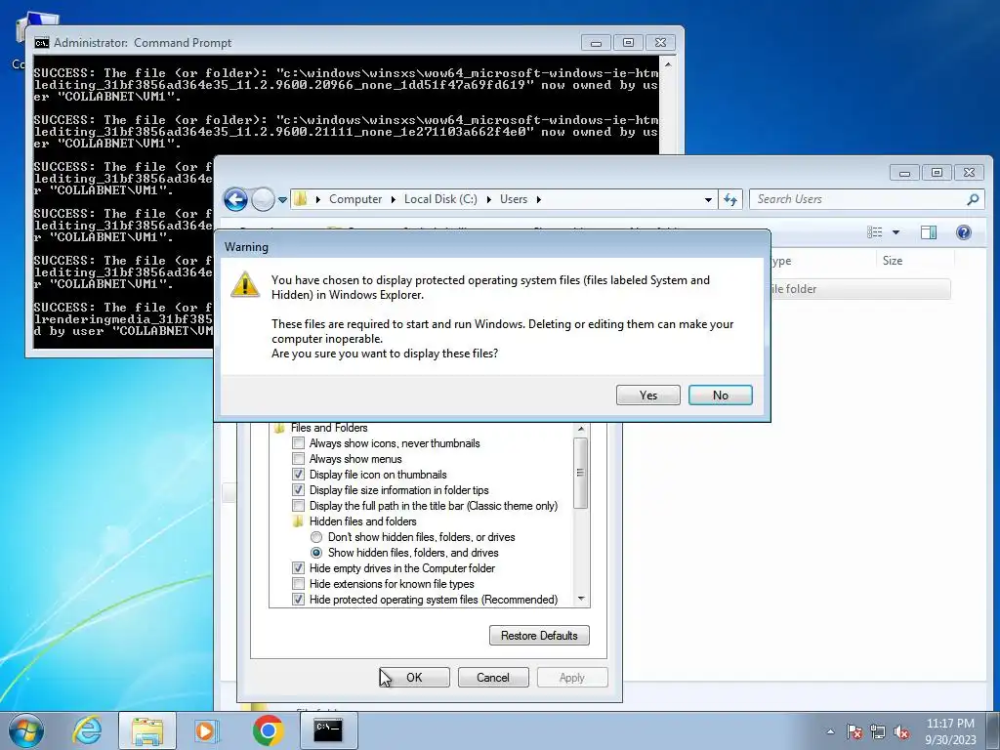
Task: Click the taskbar clock showing 11:17 PM
Action: coord(950,731)
